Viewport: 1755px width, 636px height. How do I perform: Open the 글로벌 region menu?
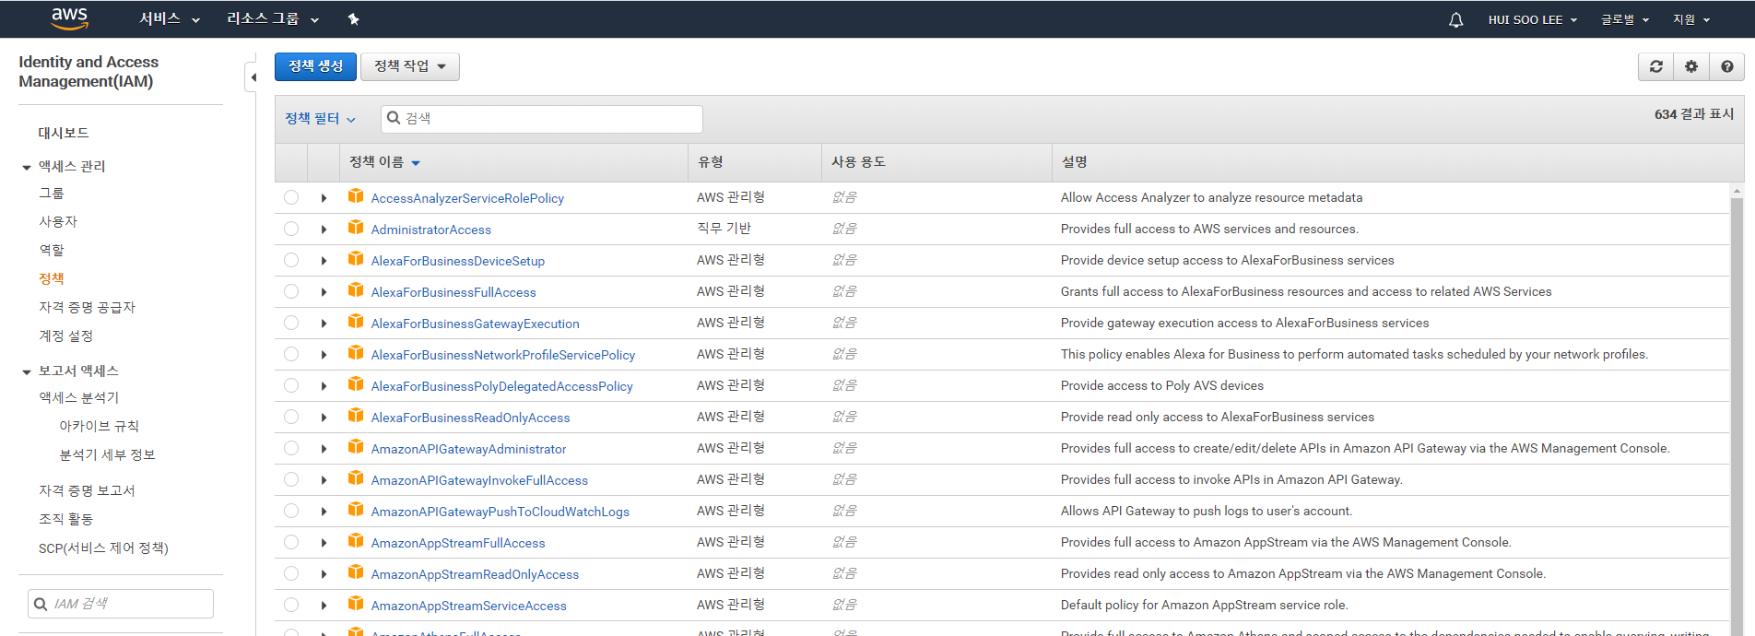coord(1625,19)
